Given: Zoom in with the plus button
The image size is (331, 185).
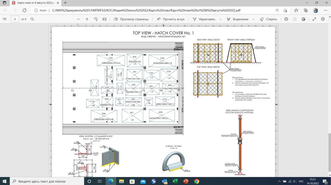Looking at the screenshot, I should point(87,19).
